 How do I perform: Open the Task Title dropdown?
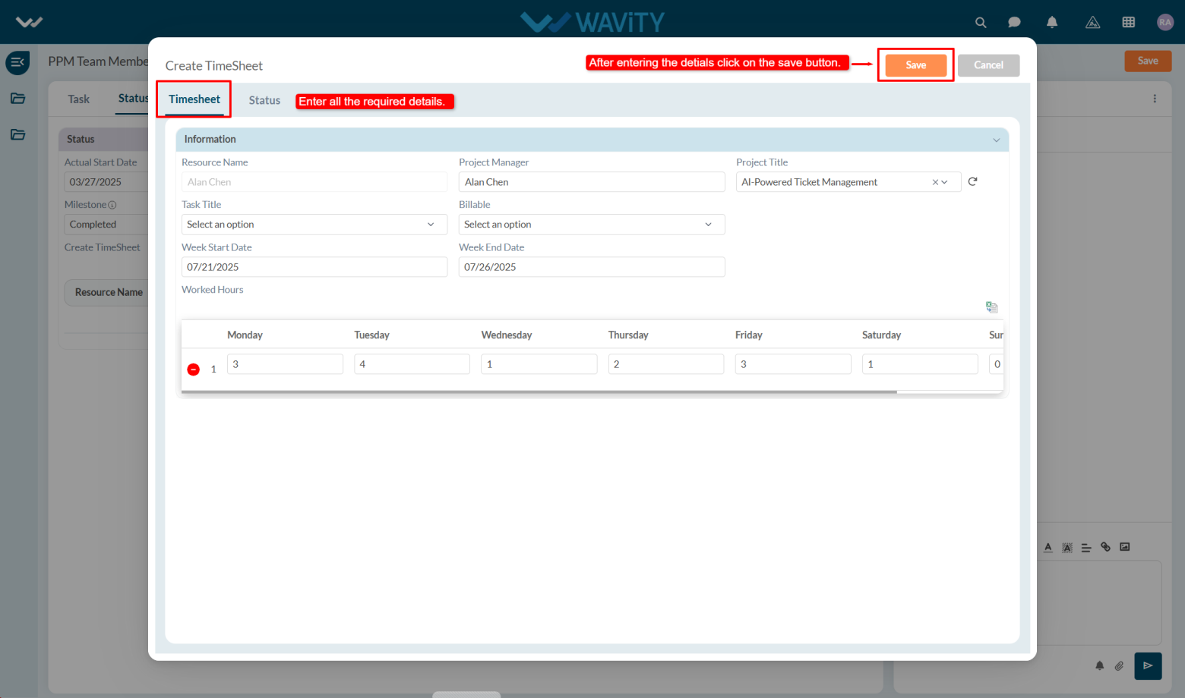(x=314, y=225)
